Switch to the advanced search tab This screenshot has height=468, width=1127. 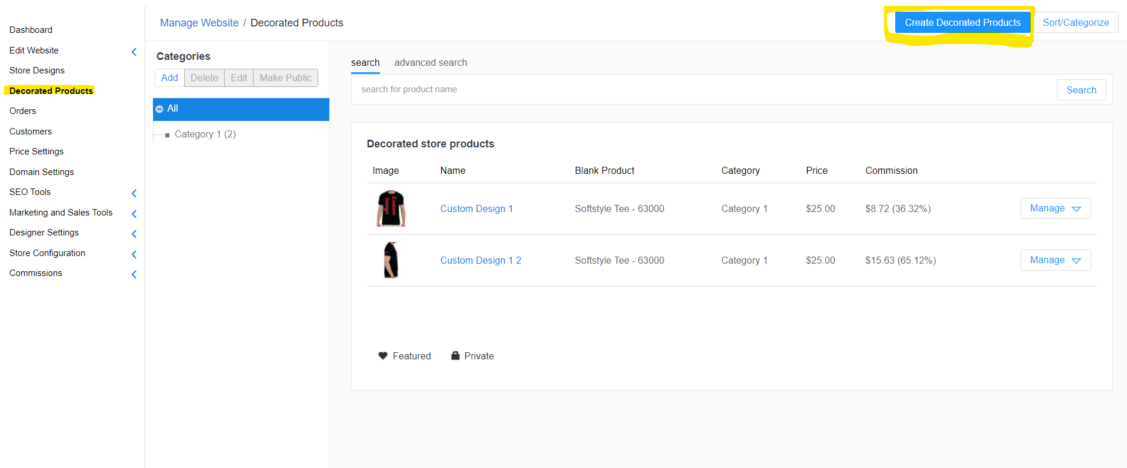431,62
